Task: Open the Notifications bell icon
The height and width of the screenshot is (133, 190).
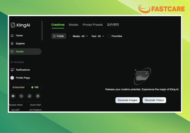Action: tap(12, 70)
